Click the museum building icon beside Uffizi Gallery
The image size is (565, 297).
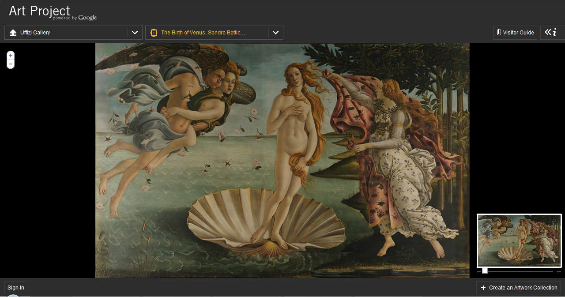[x=13, y=33]
